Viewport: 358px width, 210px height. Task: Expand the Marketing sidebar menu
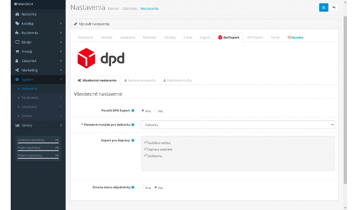(61, 70)
